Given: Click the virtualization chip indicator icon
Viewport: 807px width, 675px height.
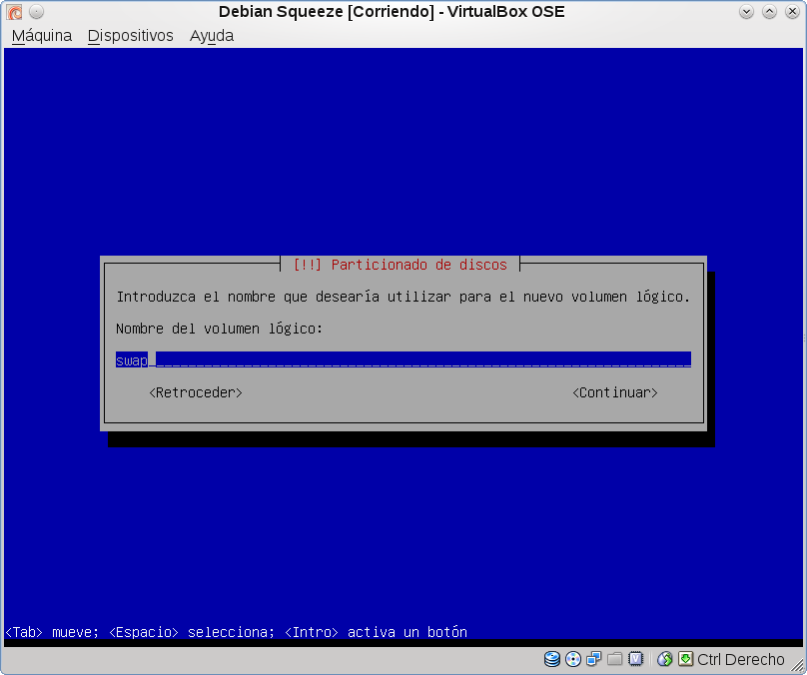Looking at the screenshot, I should [636, 659].
